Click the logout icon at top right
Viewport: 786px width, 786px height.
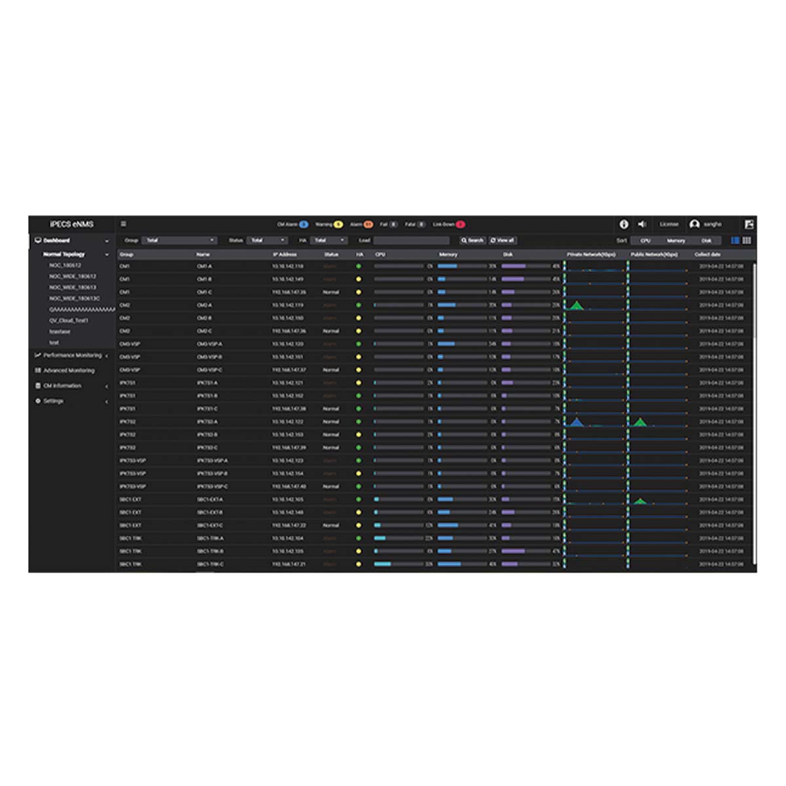coord(749,224)
